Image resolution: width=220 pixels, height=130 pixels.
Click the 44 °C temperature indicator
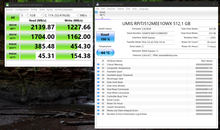(105, 52)
